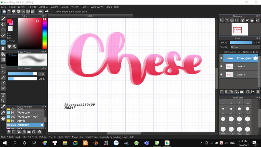Select the Bucket fill tool

click(x=3, y=54)
